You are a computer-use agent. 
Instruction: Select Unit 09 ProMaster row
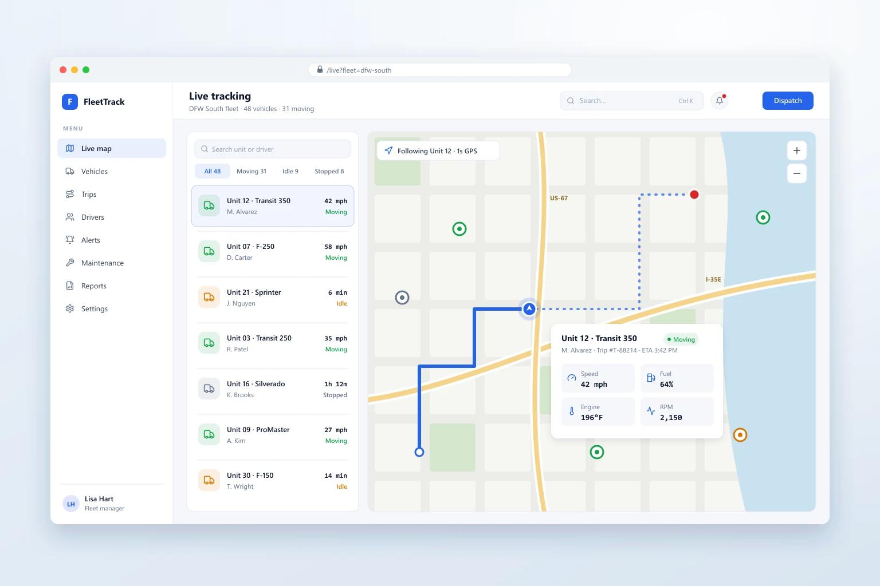pos(273,435)
